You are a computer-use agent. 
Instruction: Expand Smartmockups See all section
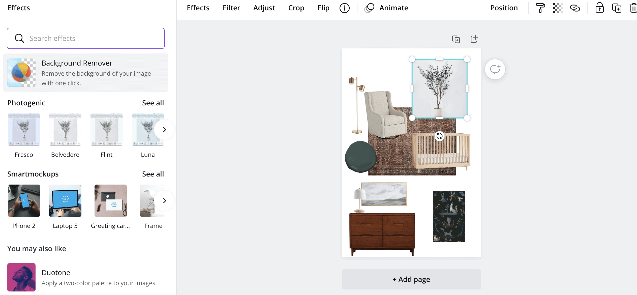[153, 174]
